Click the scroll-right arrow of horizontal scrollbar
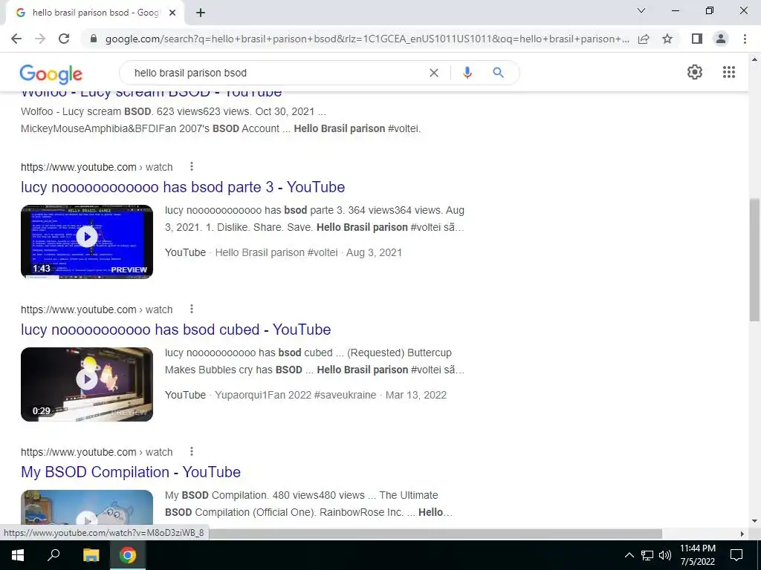This screenshot has width=761, height=570. click(742, 534)
